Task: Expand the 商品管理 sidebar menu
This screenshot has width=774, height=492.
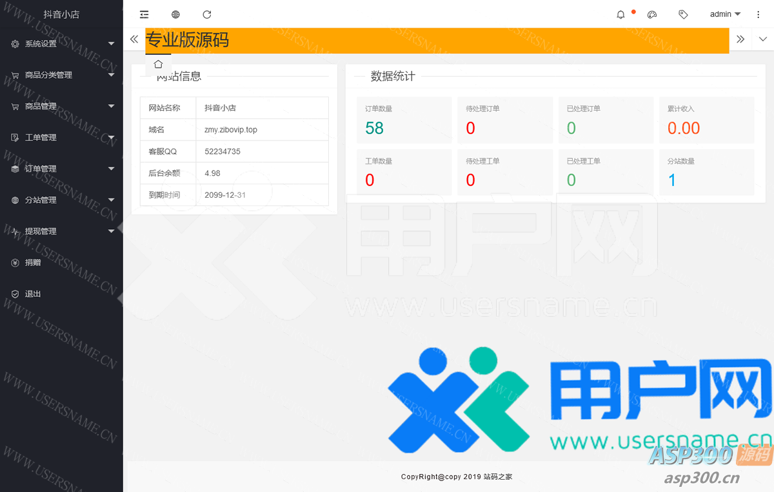Action: pos(61,106)
